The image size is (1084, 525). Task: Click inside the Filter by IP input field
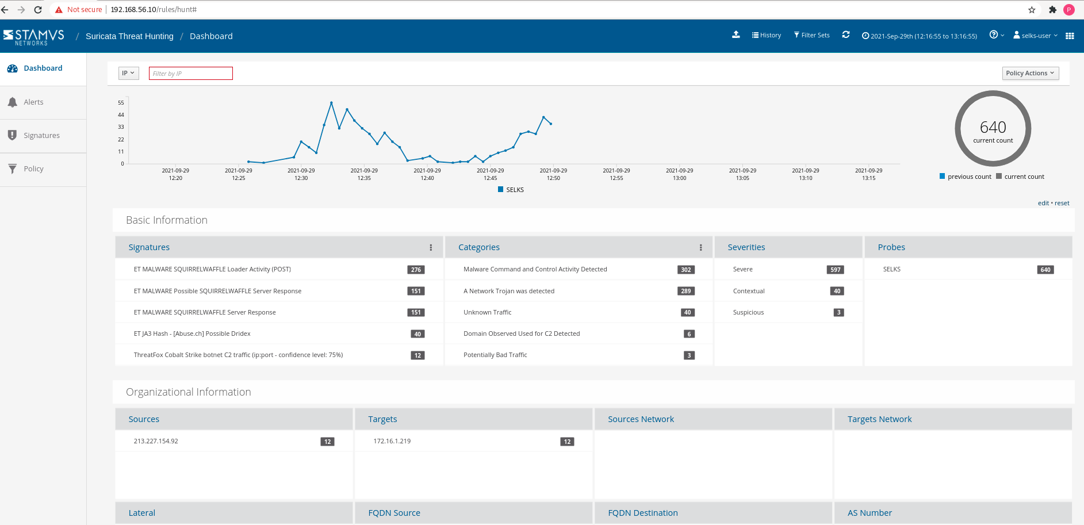190,73
